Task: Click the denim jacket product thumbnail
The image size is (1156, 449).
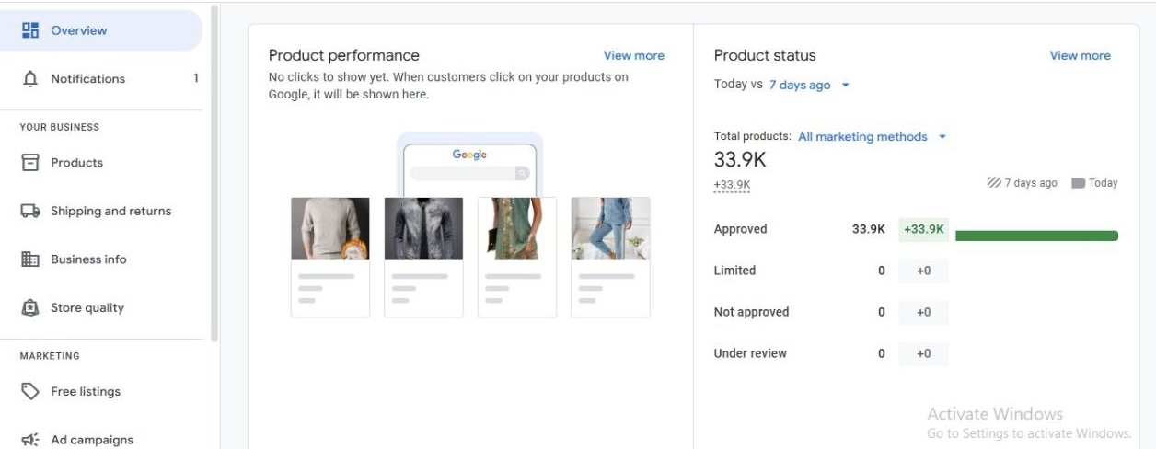Action: [423, 229]
